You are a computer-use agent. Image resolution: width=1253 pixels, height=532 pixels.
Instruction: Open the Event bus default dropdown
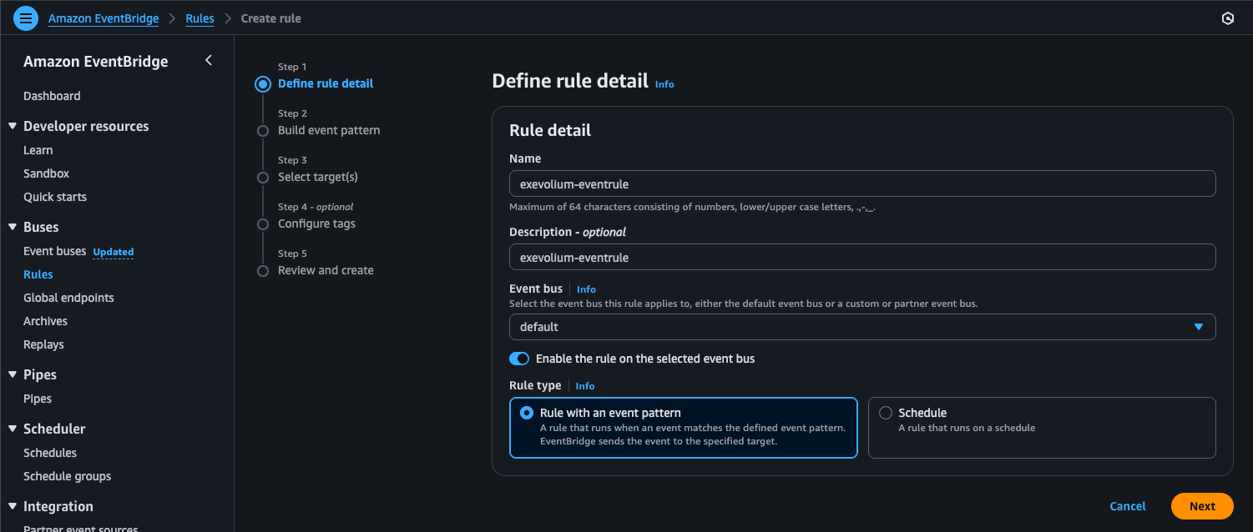point(861,327)
